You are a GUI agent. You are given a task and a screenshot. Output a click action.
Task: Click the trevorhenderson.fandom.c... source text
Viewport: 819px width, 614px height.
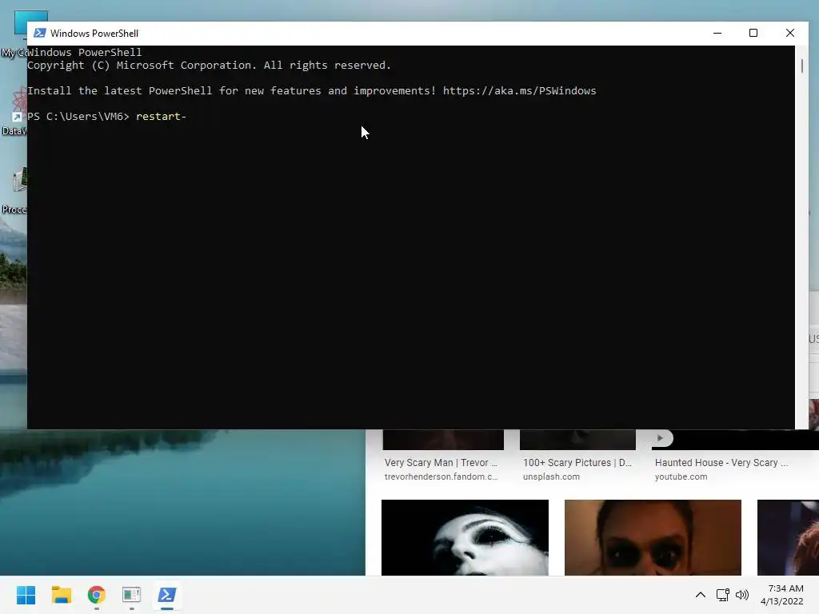point(441,476)
